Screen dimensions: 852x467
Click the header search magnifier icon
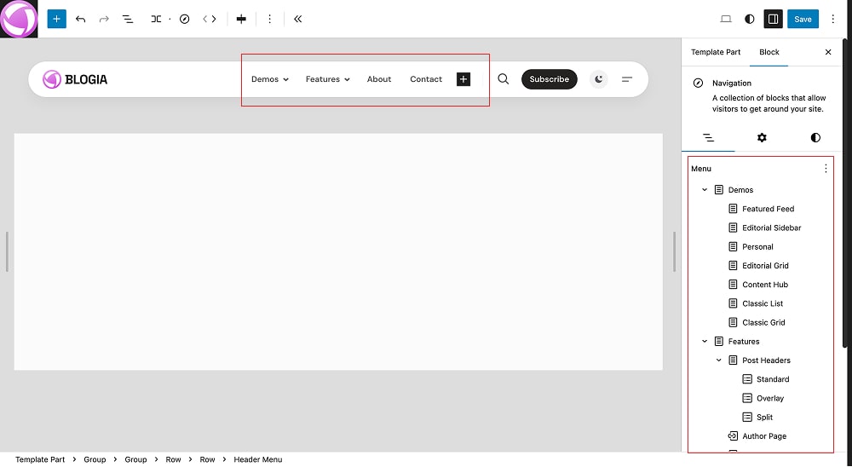(x=504, y=79)
